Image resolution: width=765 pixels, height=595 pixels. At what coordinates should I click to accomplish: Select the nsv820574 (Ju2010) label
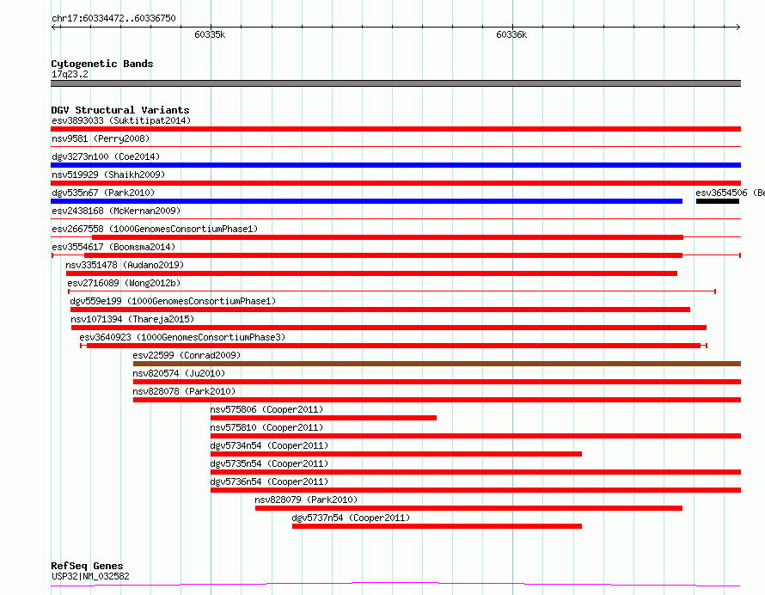click(179, 373)
